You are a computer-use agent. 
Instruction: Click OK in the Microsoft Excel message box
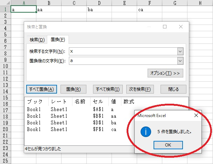(x=168, y=145)
